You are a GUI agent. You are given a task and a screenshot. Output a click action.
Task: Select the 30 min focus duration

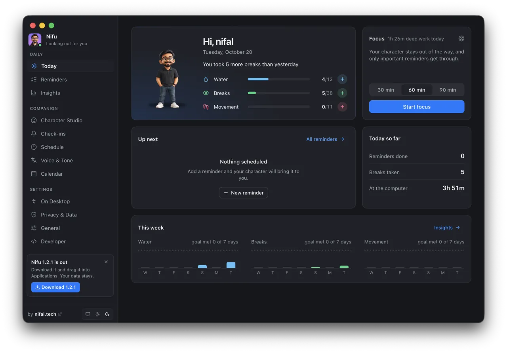386,90
